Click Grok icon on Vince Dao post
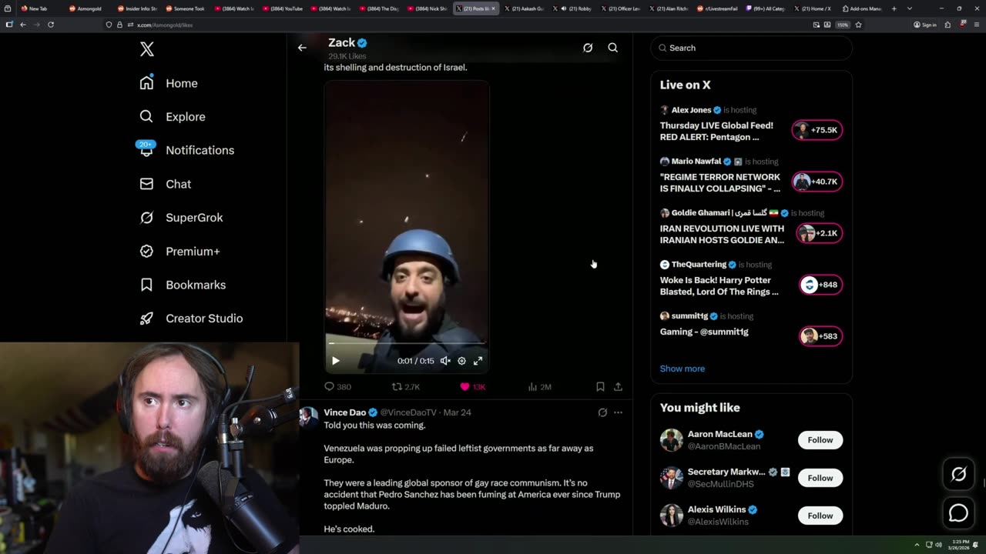 (x=602, y=412)
